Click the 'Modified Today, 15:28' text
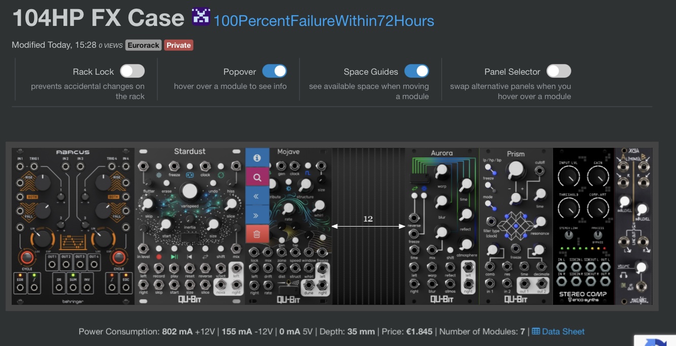676x346 pixels. (54, 45)
